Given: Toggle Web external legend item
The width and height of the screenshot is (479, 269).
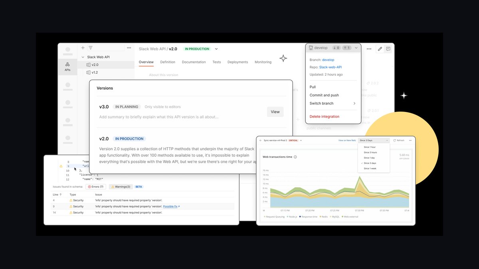Looking at the screenshot, I should (x=350, y=216).
